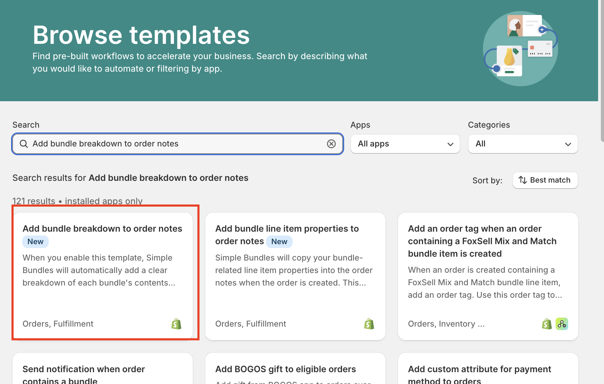Click the magnifying glass search icon
The height and width of the screenshot is (384, 604).
[x=24, y=144]
